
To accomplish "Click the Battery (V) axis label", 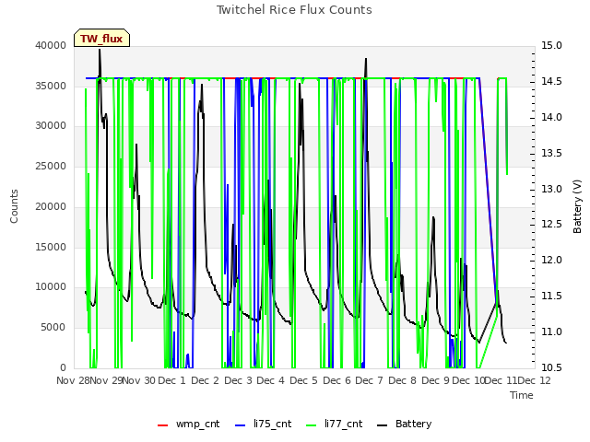I will [x=577, y=206].
